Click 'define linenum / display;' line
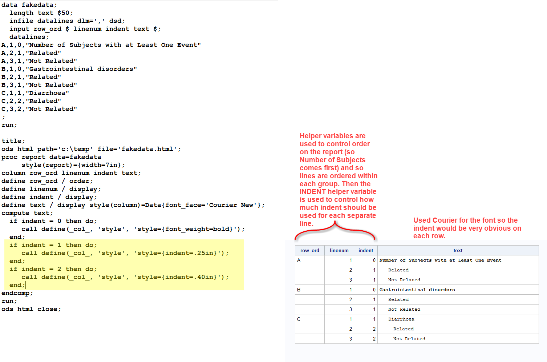Screen dimensions: 547x362 51,189
